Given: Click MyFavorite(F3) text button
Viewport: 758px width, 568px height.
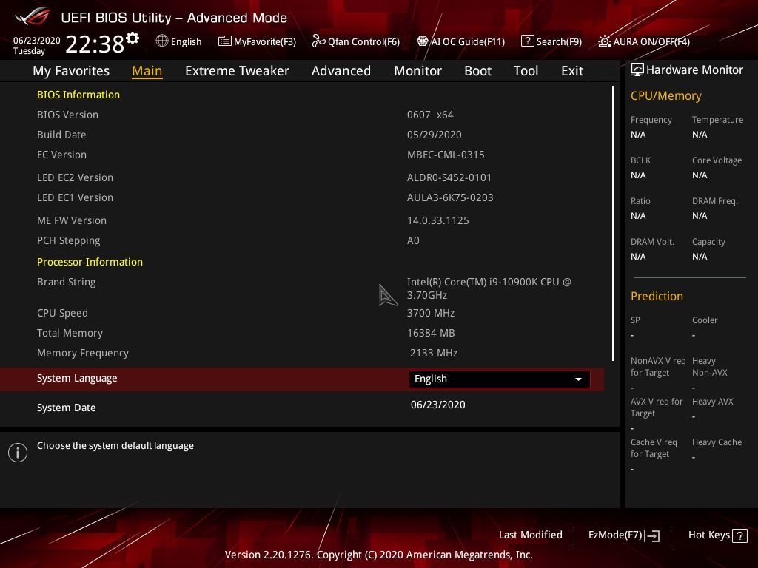Looking at the screenshot, I should 265,41.
